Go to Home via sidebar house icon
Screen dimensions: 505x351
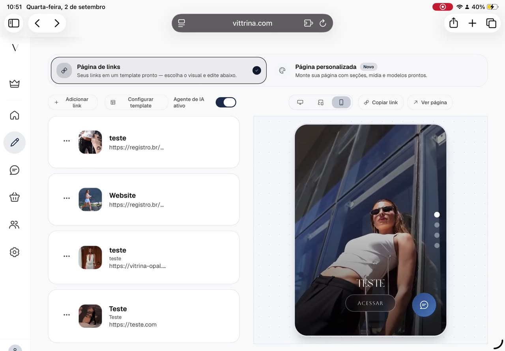15,115
